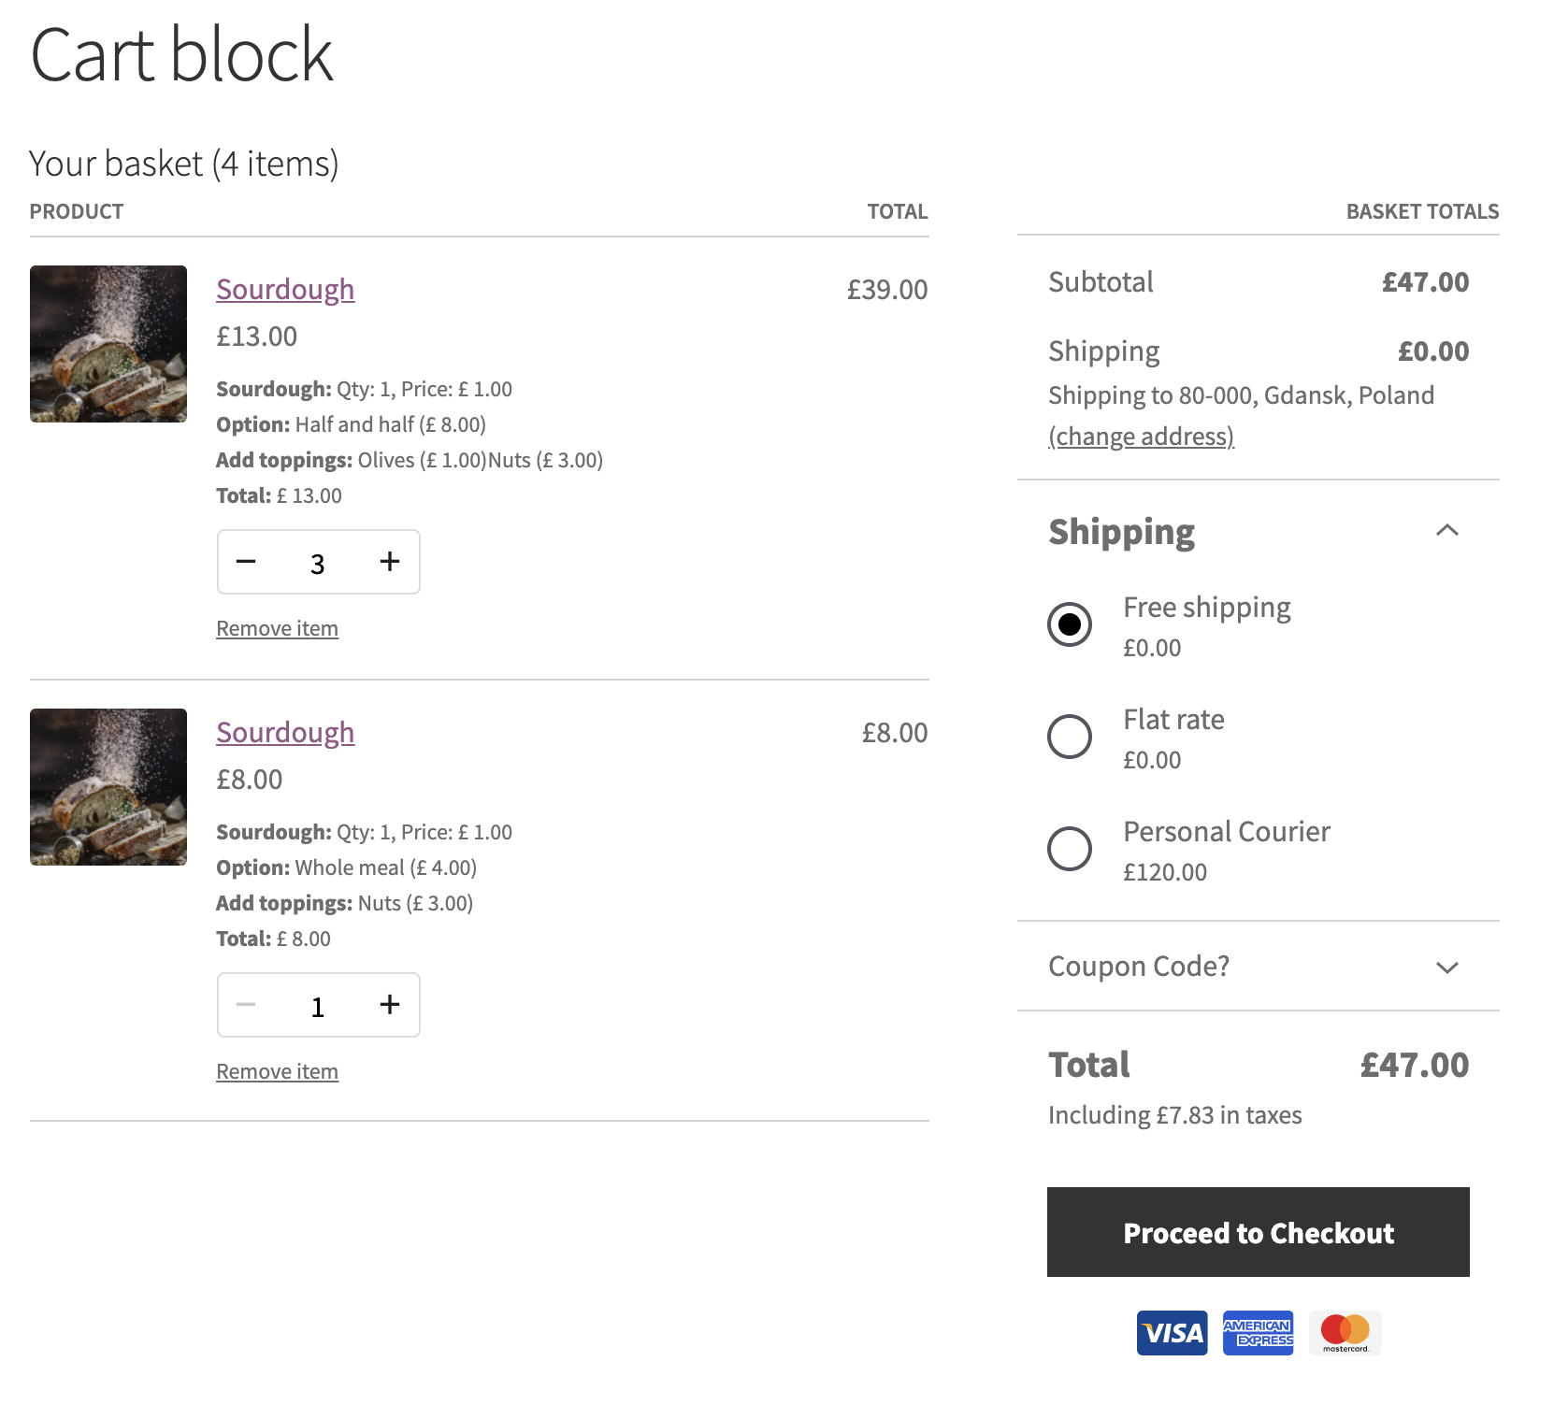Decrease quantity of the second Sourdough item
The height and width of the screenshot is (1419, 1554).
pos(246,1005)
